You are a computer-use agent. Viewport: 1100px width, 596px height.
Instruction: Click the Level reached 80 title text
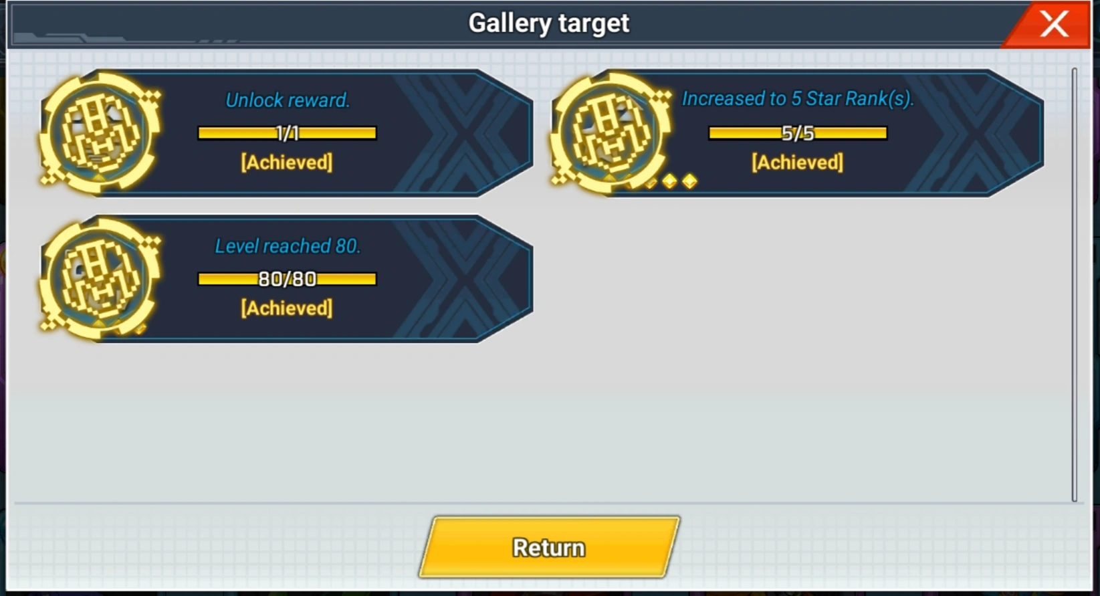[x=288, y=246]
